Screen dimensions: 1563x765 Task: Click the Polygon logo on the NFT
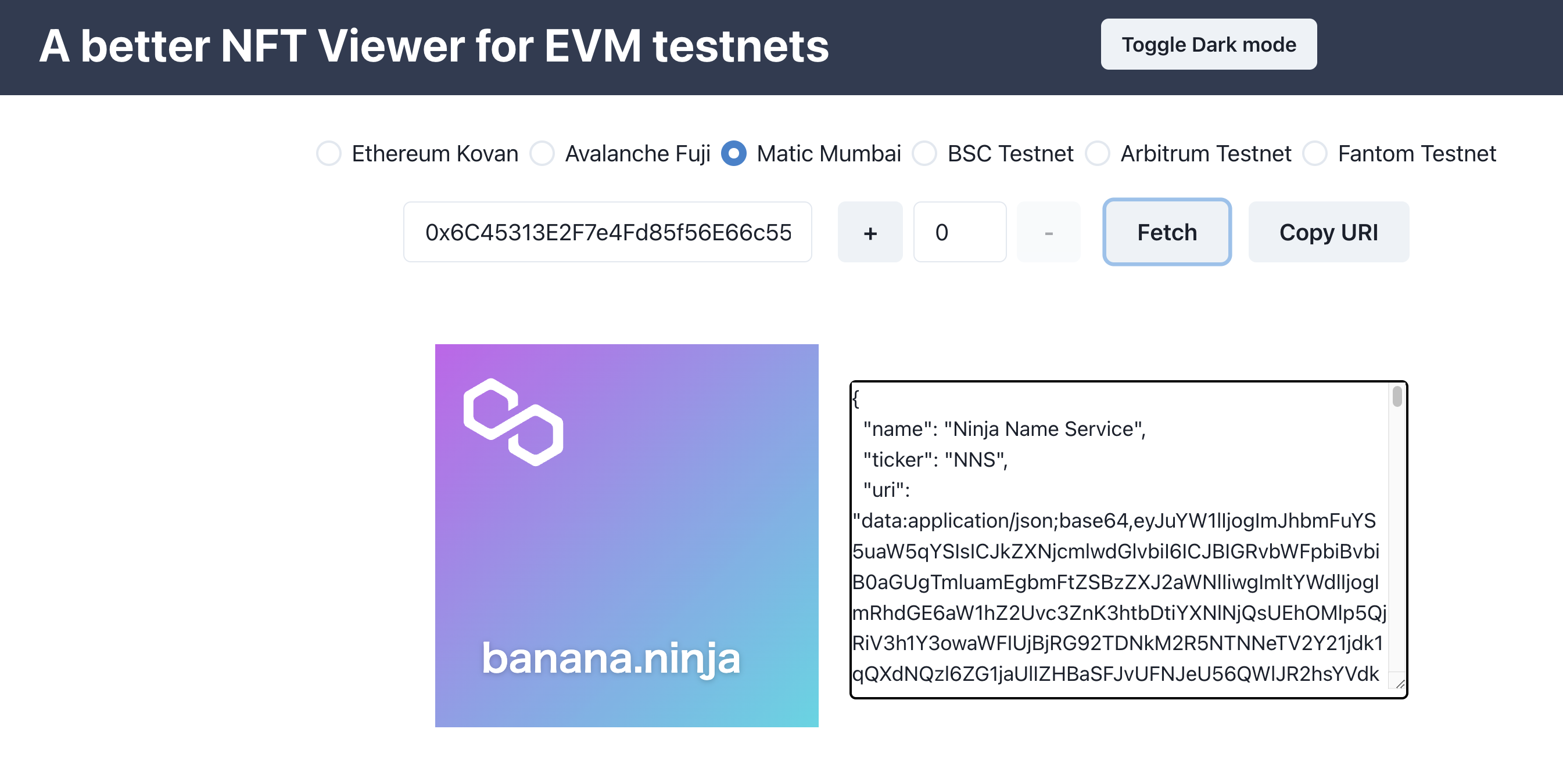point(513,422)
